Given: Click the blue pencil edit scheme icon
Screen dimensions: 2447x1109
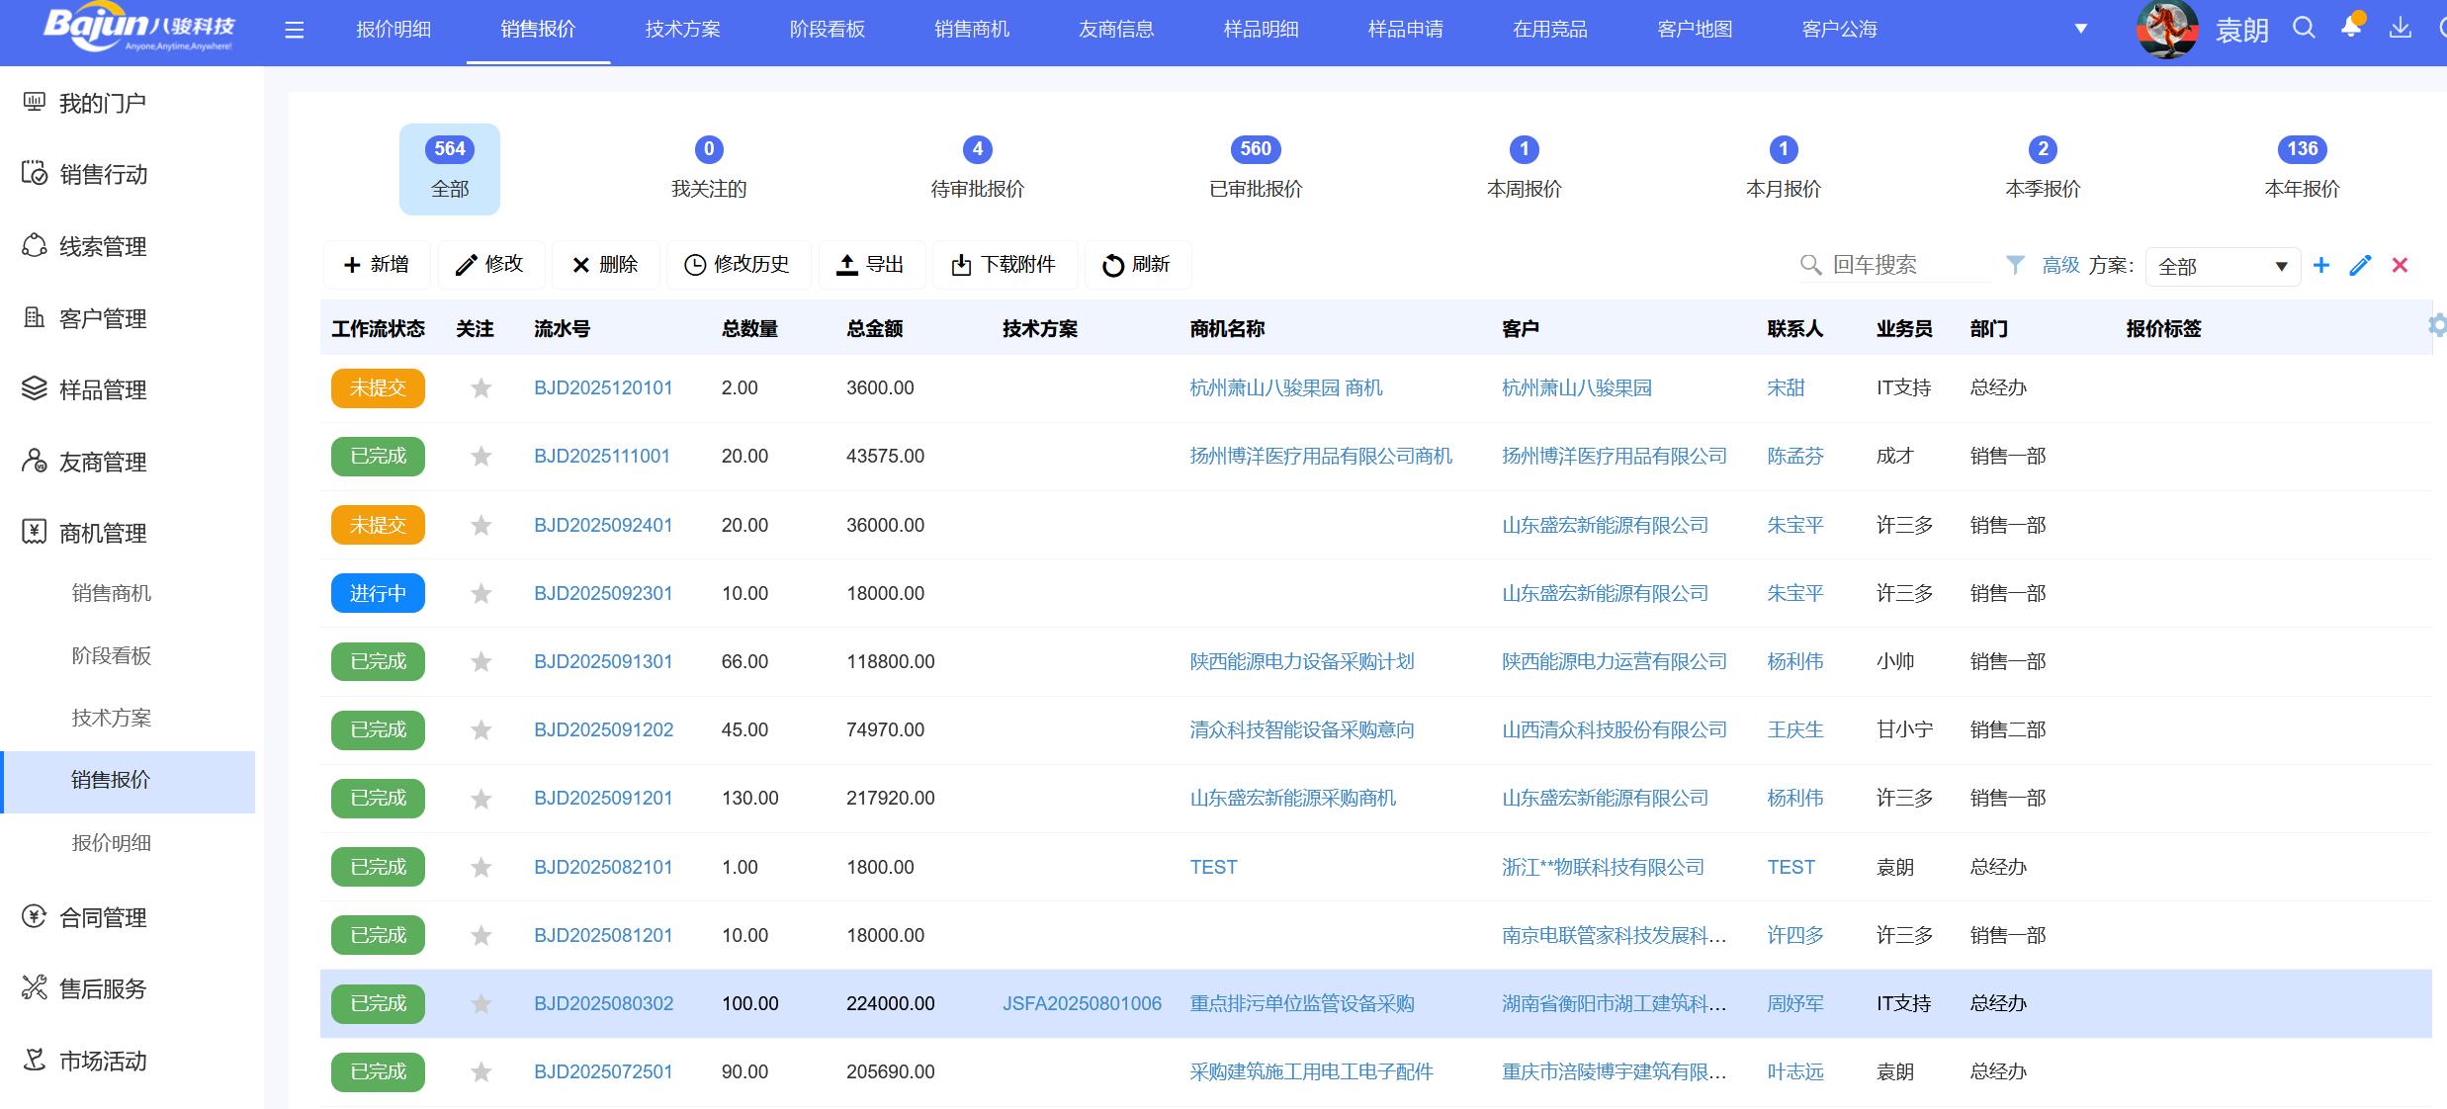Looking at the screenshot, I should click(x=2360, y=265).
